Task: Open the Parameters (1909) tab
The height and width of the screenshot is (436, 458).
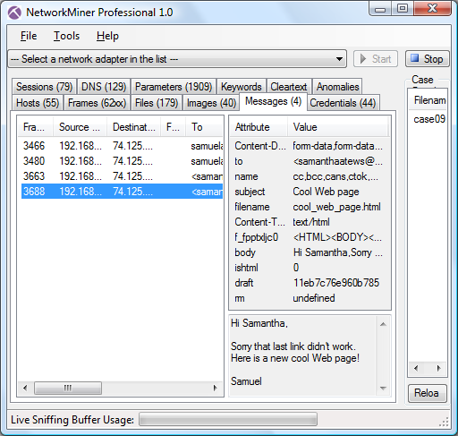Action: (x=174, y=87)
